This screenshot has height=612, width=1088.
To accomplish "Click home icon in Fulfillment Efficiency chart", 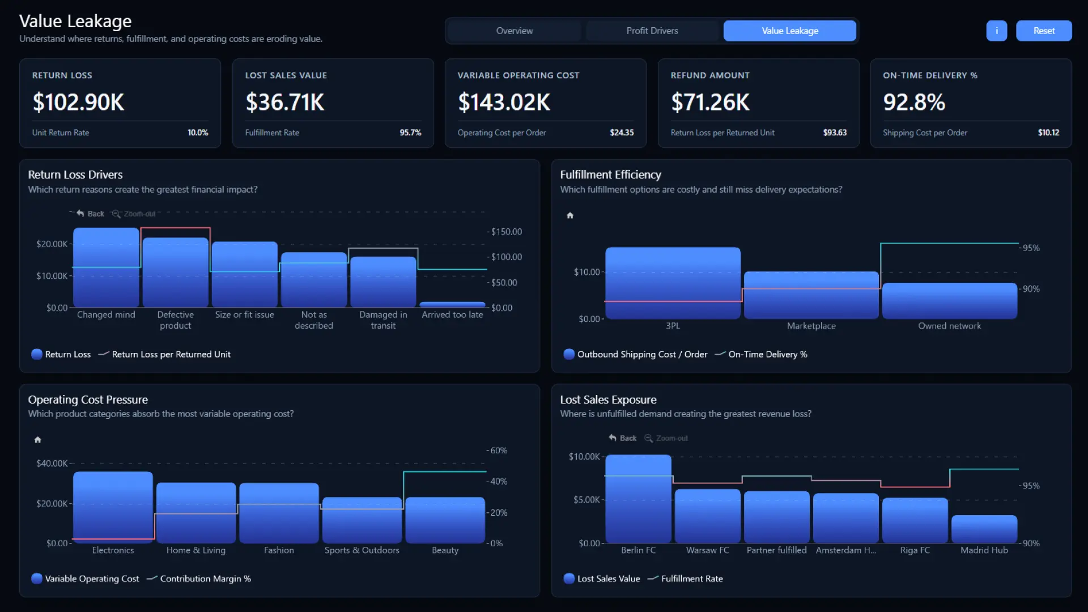I will [x=570, y=215].
